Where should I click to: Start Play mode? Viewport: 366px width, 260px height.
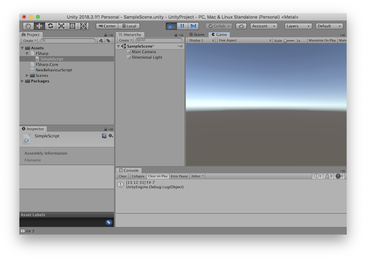tap(171, 26)
